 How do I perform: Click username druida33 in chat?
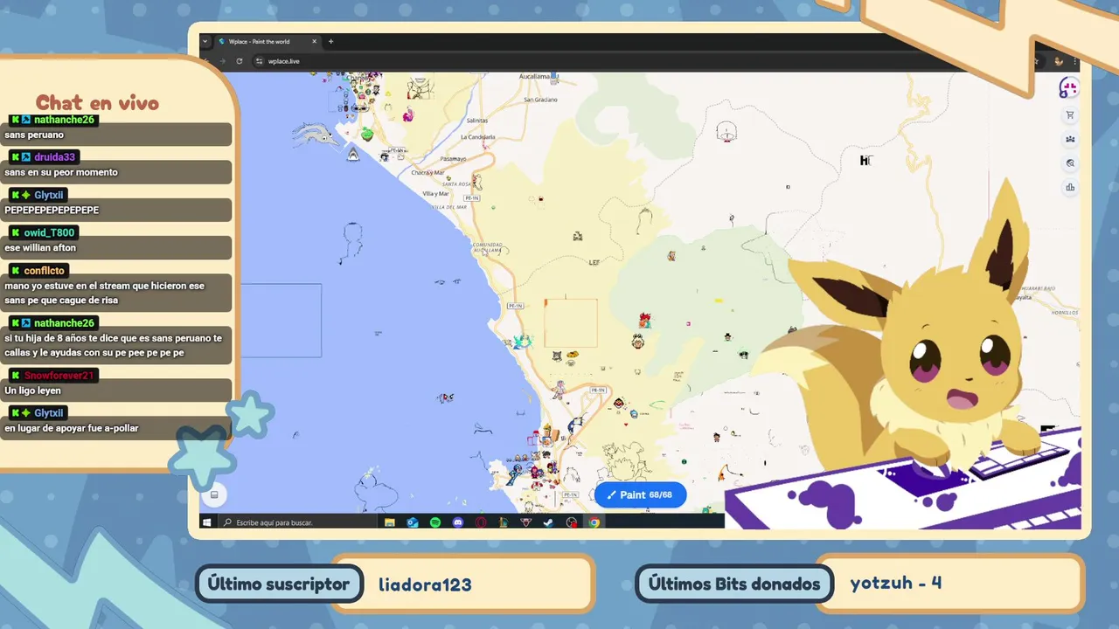click(54, 157)
